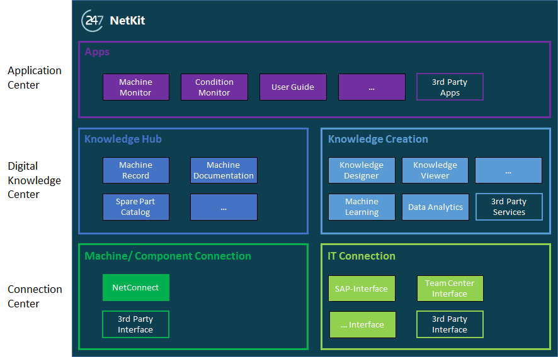Screen dimensions: 558x357
Task: Click the IT Connection heading
Action: [x=362, y=256]
